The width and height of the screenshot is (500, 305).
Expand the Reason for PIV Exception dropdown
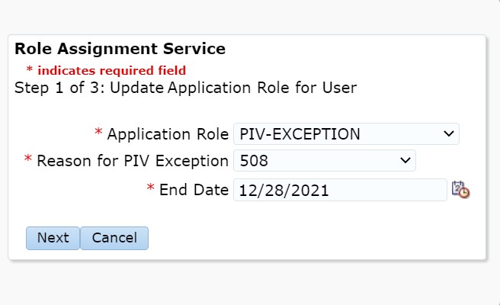coord(324,161)
